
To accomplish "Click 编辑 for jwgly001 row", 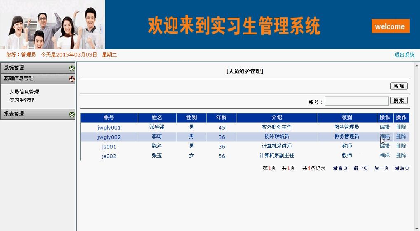I will [385, 127].
